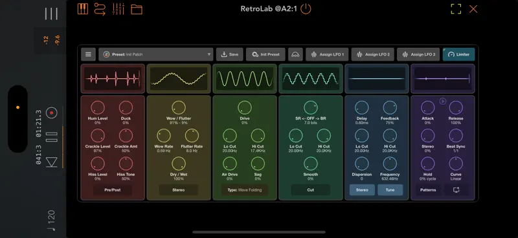Click the Hiss Level knob
The width and height of the screenshot is (518, 238).
[x=98, y=164]
